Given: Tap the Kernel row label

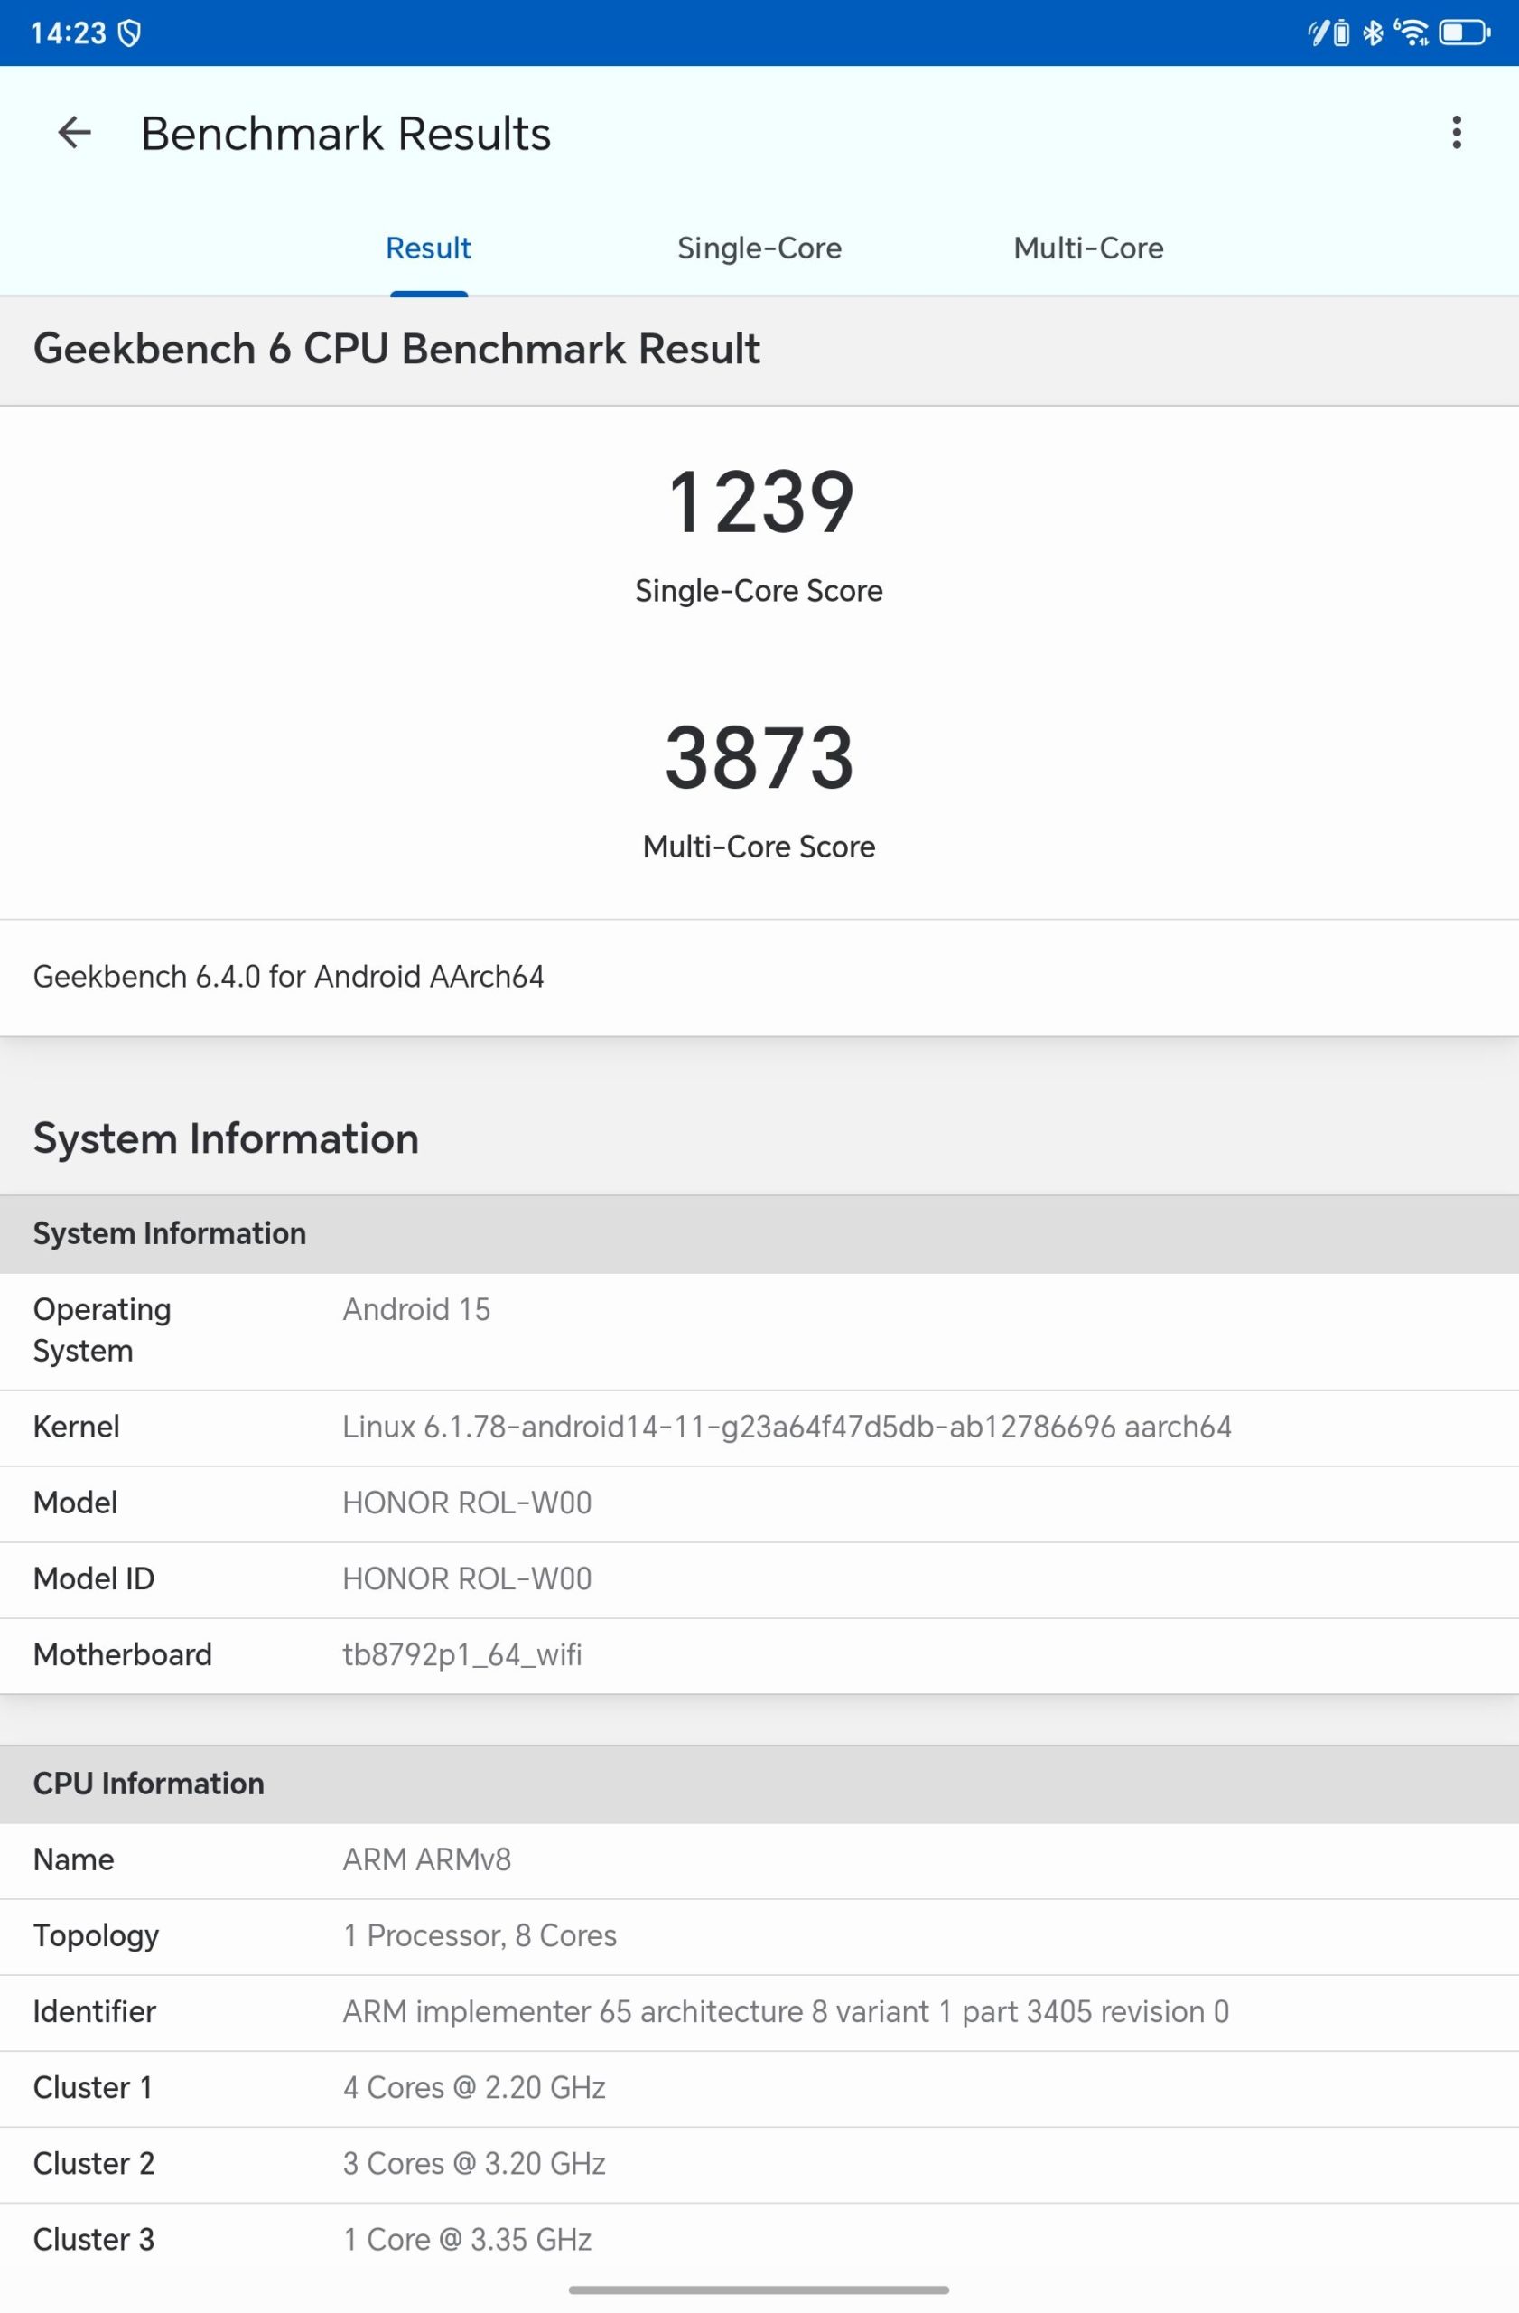Looking at the screenshot, I should coord(77,1428).
